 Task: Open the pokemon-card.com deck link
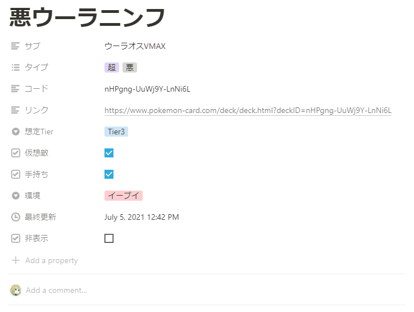pos(248,110)
